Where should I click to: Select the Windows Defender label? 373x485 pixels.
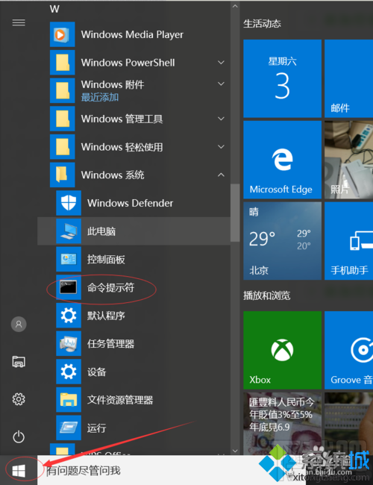pyautogui.click(x=130, y=203)
